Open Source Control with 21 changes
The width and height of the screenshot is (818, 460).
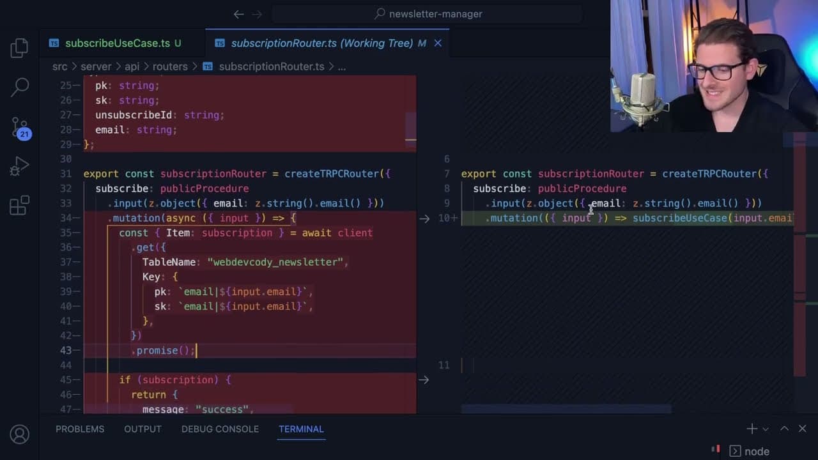(20, 128)
